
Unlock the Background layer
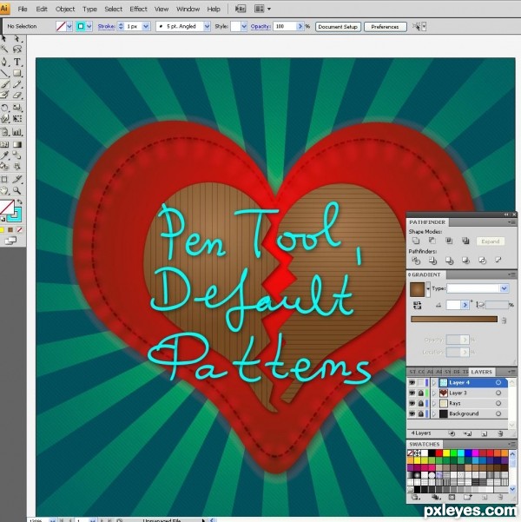pyautogui.click(x=421, y=413)
